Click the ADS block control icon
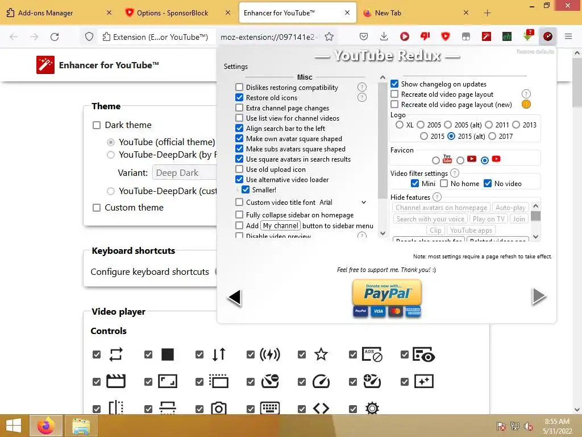The height and width of the screenshot is (437, 582). point(372,354)
